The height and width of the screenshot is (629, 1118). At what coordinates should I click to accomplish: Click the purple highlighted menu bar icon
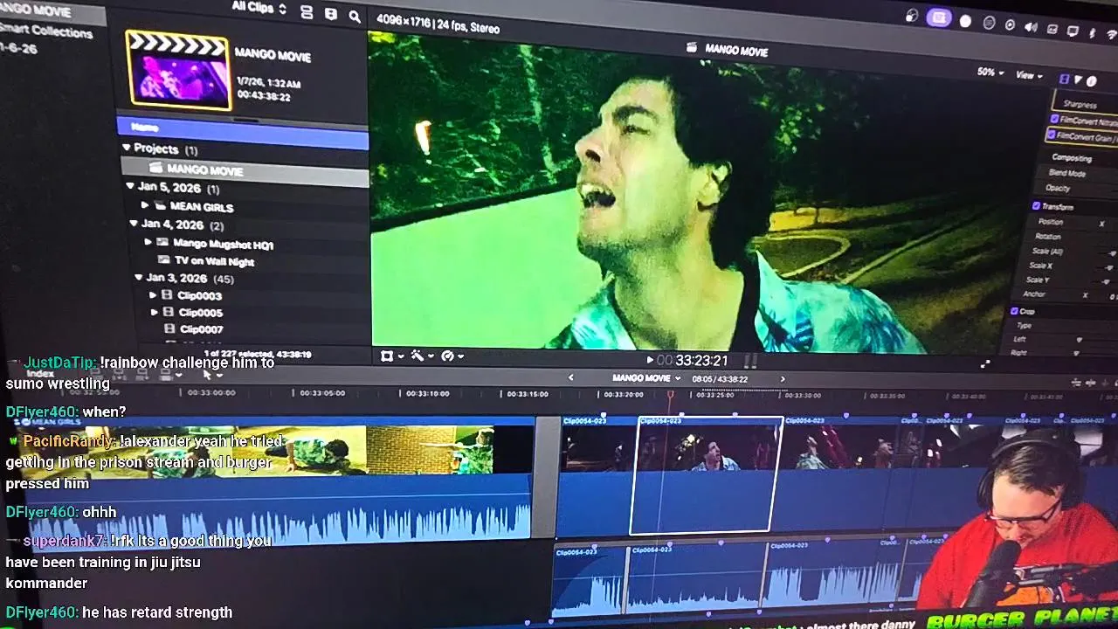pos(939,17)
